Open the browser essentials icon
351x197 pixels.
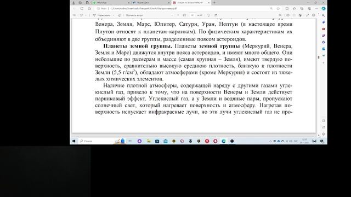pos(309,9)
